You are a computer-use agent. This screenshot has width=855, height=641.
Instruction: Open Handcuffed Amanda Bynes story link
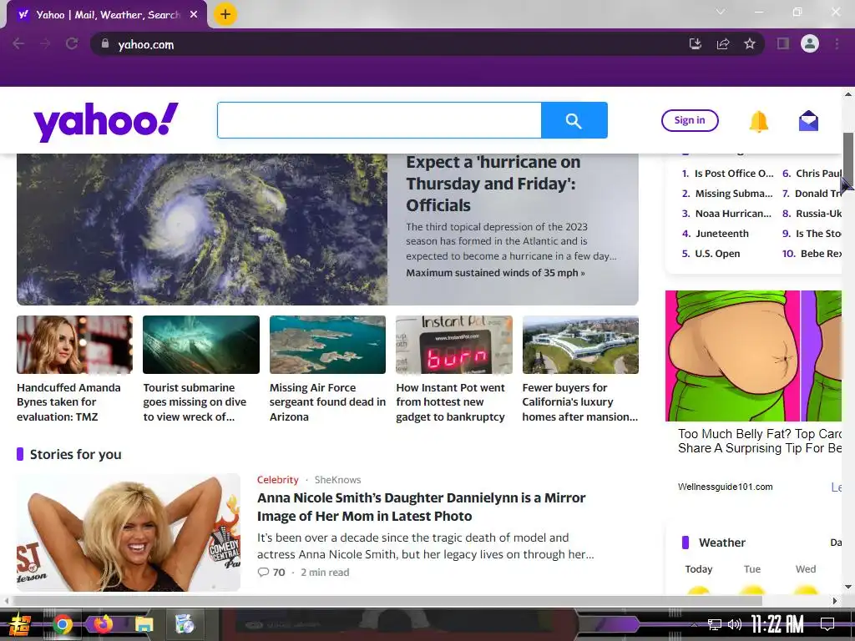coord(68,402)
